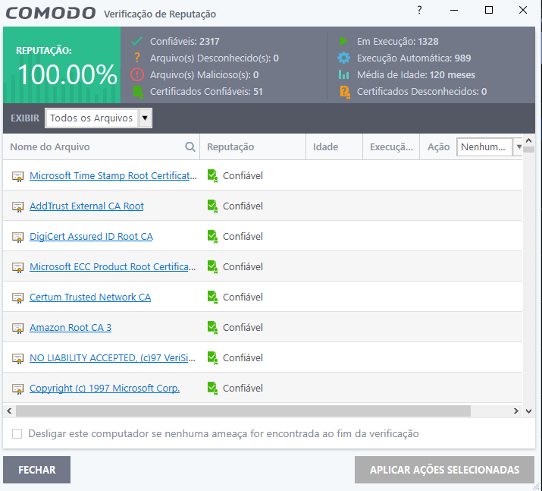
Task: Click the Ação column header label
Action: (x=438, y=147)
